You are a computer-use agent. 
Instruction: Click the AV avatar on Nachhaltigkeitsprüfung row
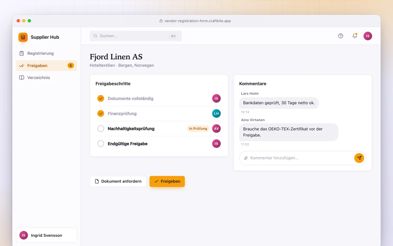pyautogui.click(x=216, y=129)
